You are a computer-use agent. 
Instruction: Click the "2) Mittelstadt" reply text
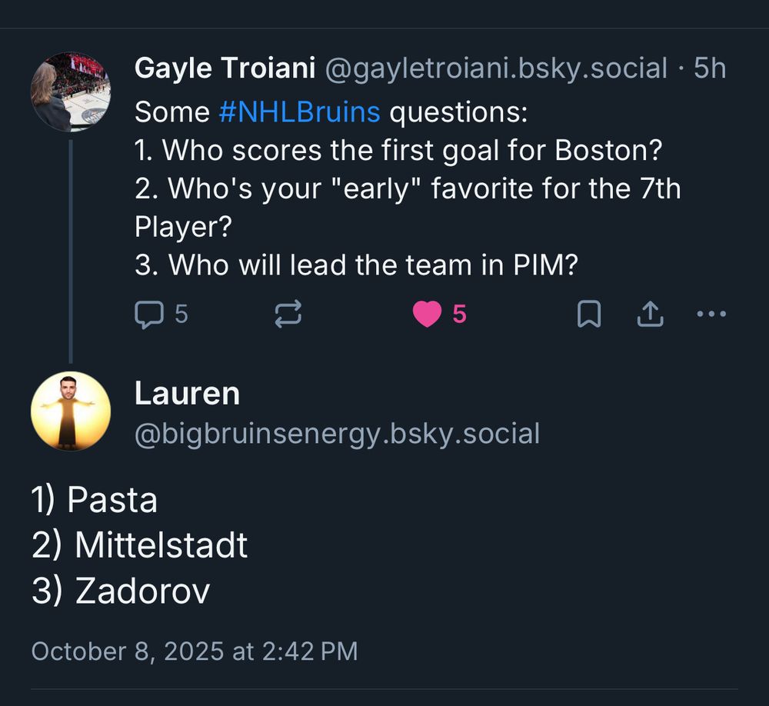pyautogui.click(x=140, y=545)
